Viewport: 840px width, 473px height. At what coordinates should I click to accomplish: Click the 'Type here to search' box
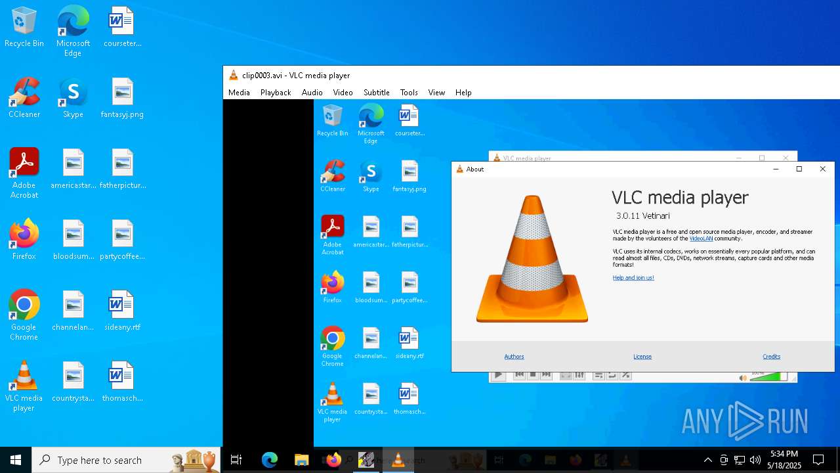click(127, 460)
